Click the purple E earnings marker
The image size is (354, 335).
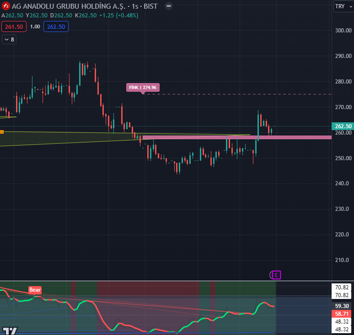point(276,275)
